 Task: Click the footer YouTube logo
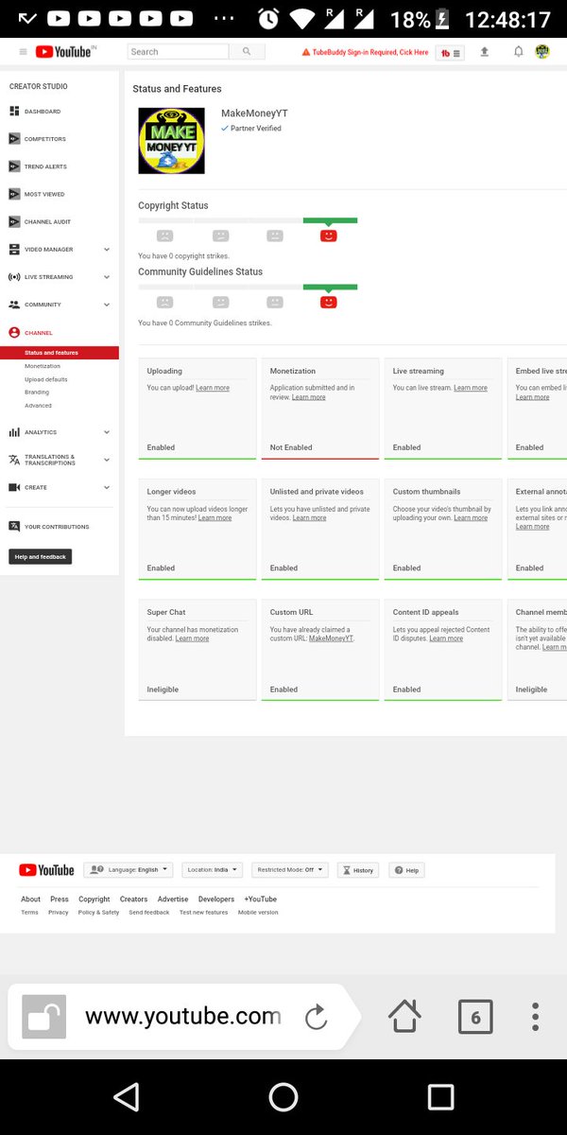[46, 870]
